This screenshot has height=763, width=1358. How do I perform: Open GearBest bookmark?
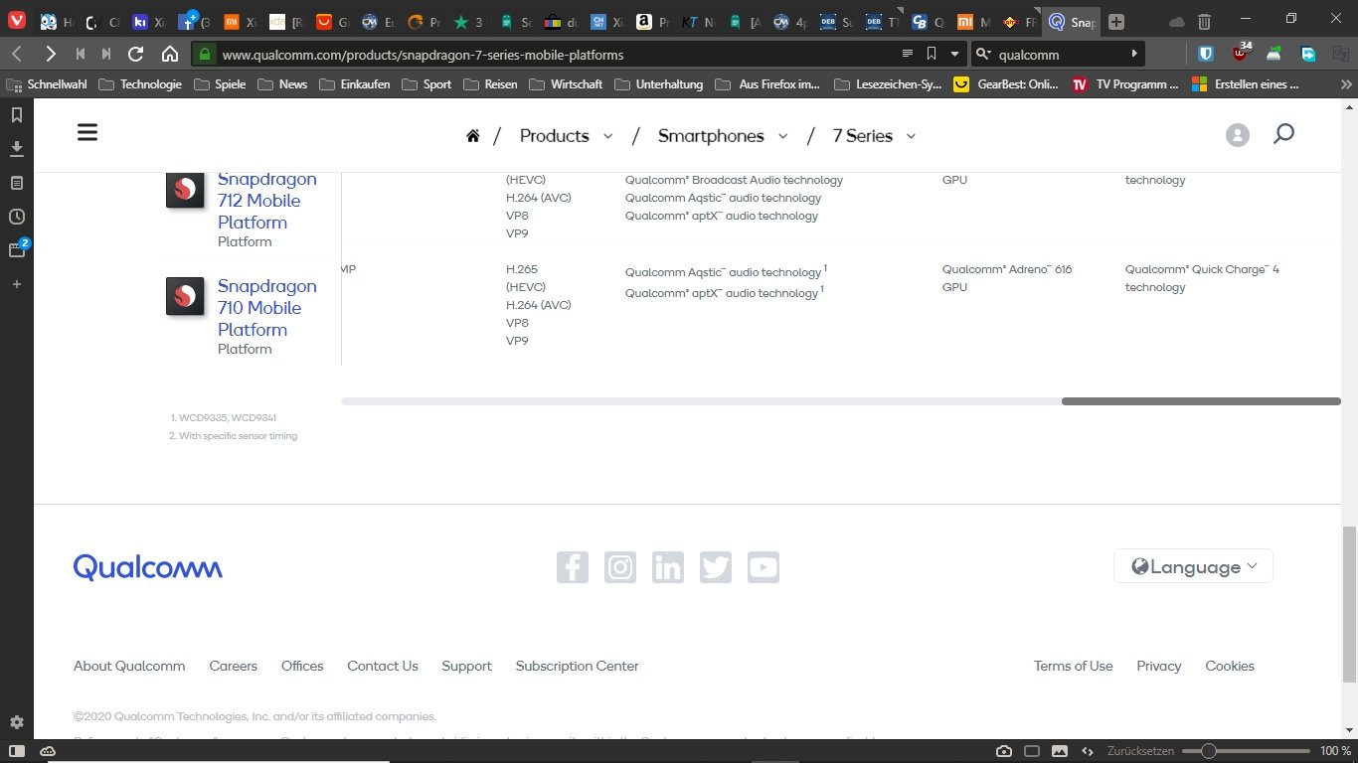[1006, 84]
